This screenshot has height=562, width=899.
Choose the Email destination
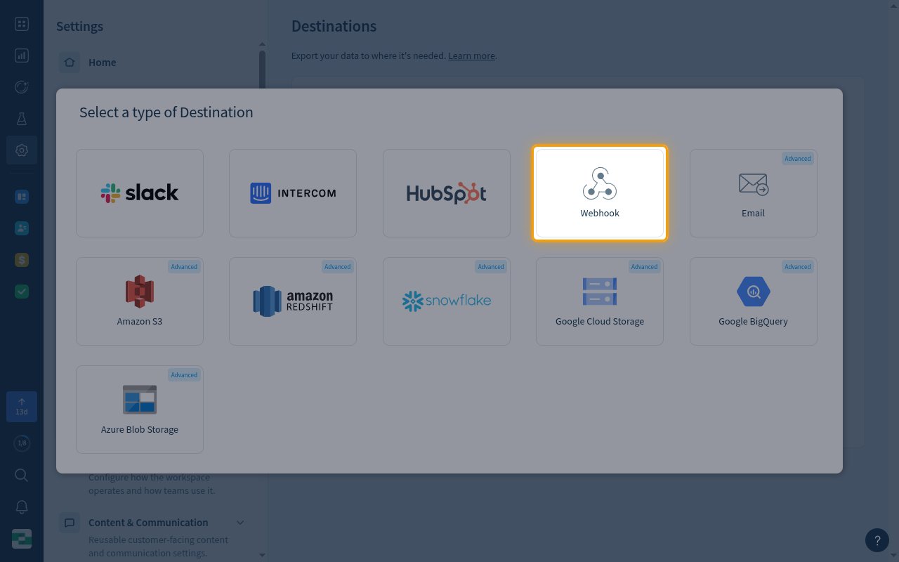pyautogui.click(x=754, y=193)
